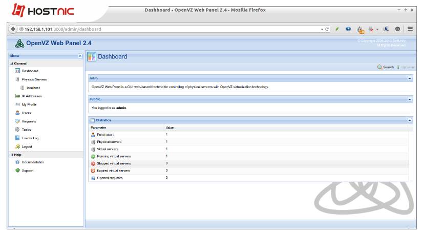
Task: Click the chat bubble toolbar icon
Action: (397, 29)
